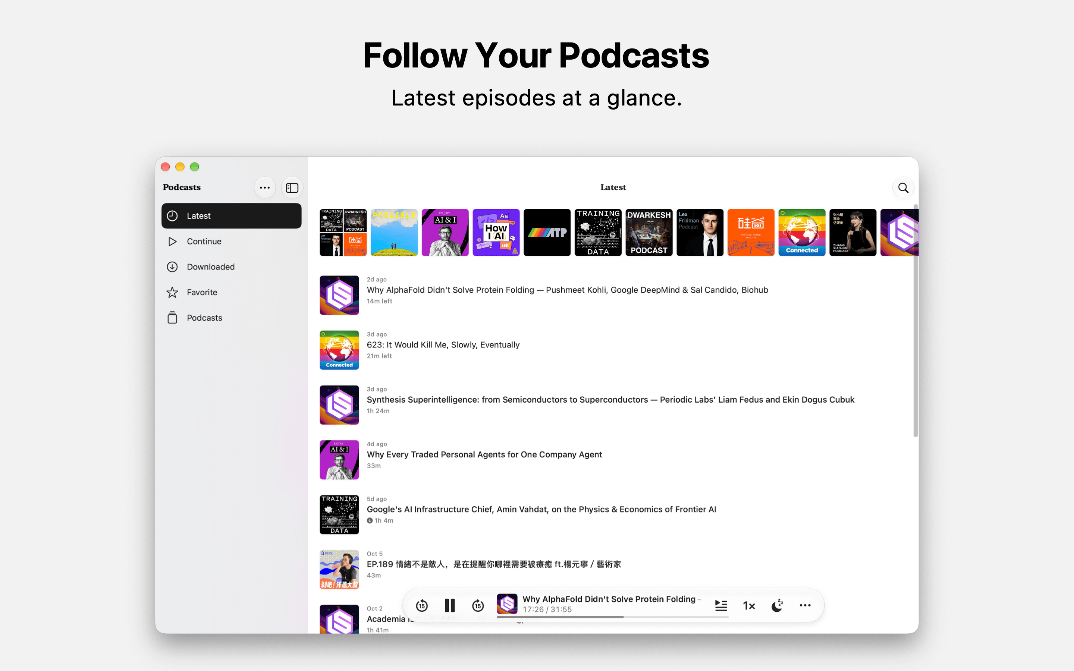Screen dimensions: 1074x671
Task: Open Podcasts library in the sidebar
Action: point(231,318)
